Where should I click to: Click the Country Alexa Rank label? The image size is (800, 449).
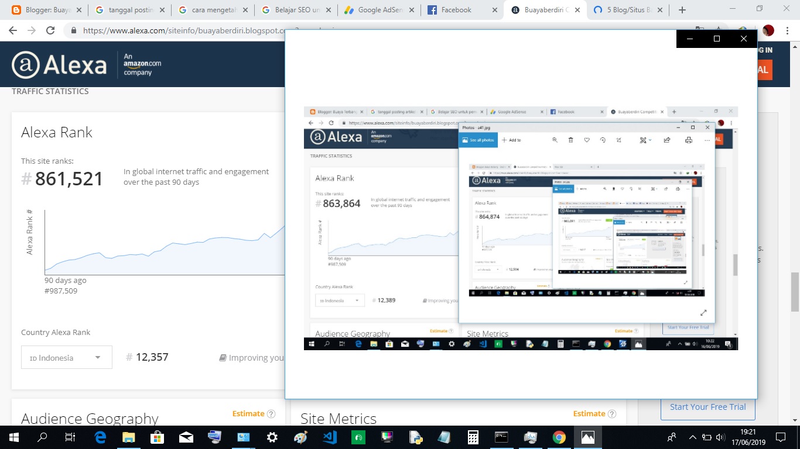[56, 332]
